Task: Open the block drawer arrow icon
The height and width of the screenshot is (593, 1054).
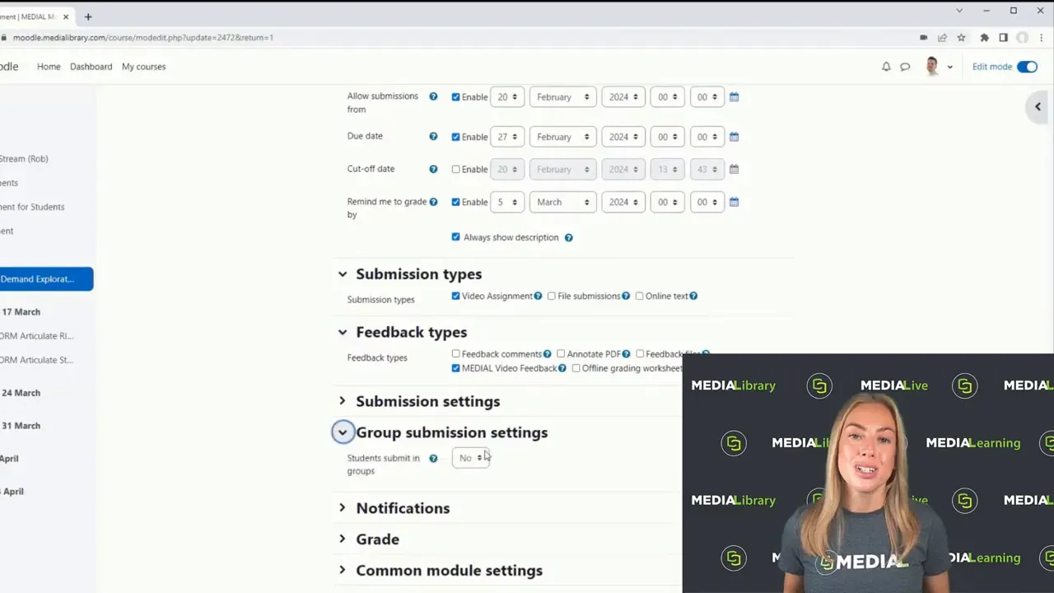Action: pyautogui.click(x=1038, y=107)
